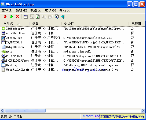Open the 选项(O) menu
The width and height of the screenshot is (146, 120).
50,10
